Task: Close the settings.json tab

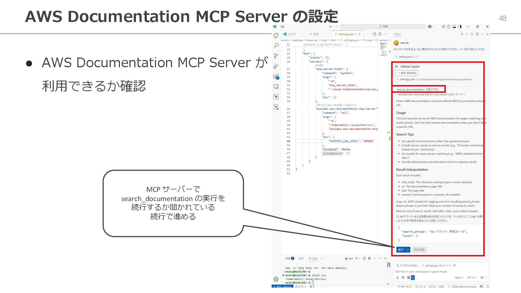Action: point(360,34)
